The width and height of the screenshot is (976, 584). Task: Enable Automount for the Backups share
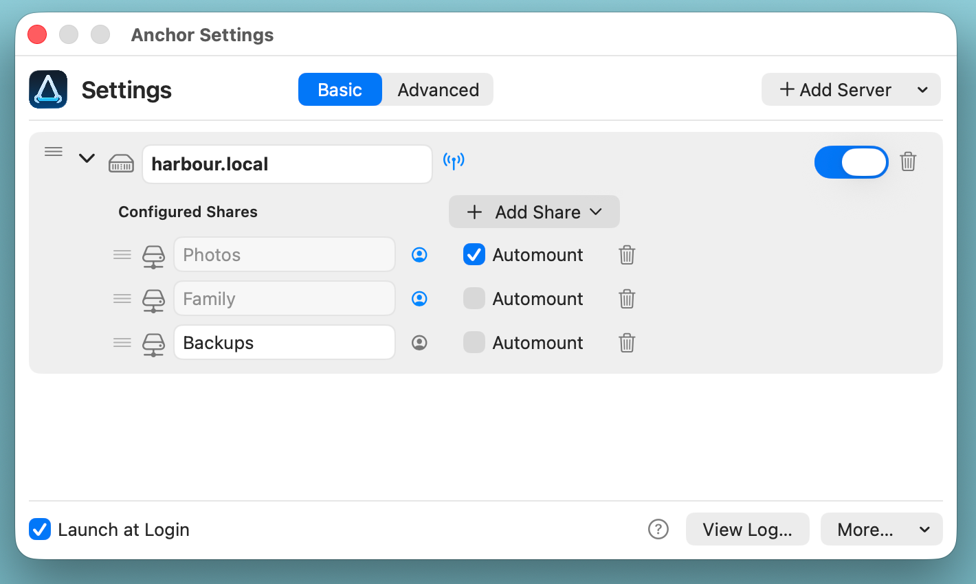(x=474, y=342)
